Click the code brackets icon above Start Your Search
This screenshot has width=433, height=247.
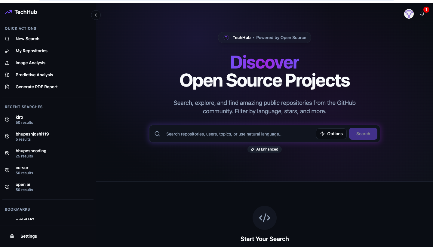tap(265, 218)
